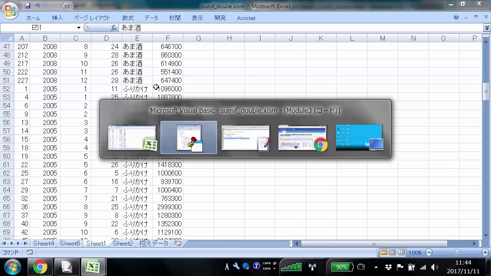The height and width of the screenshot is (276, 491).
Task: Save workbook via Quick Access floppy icon
Action: (28, 6)
